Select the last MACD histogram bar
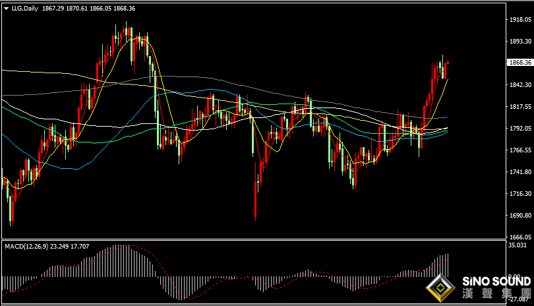The height and width of the screenshot is (306, 534). (x=448, y=265)
